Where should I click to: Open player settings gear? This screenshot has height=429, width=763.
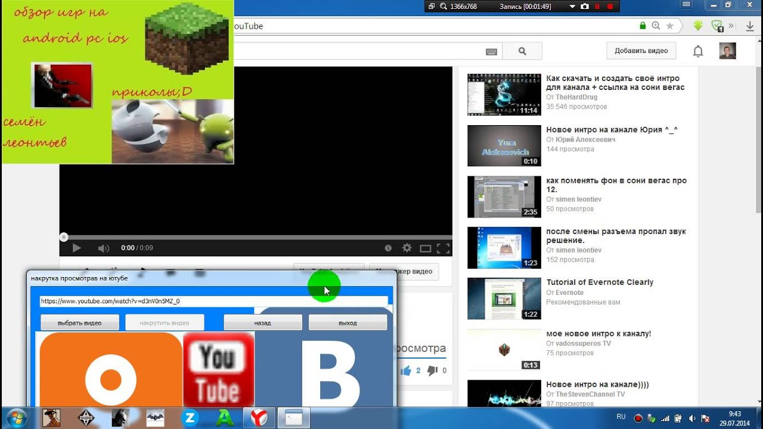(407, 248)
